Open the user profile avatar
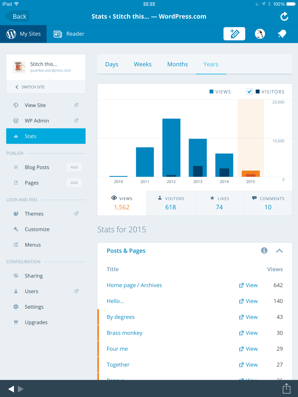Image resolution: width=298 pixels, height=397 pixels. [260, 34]
